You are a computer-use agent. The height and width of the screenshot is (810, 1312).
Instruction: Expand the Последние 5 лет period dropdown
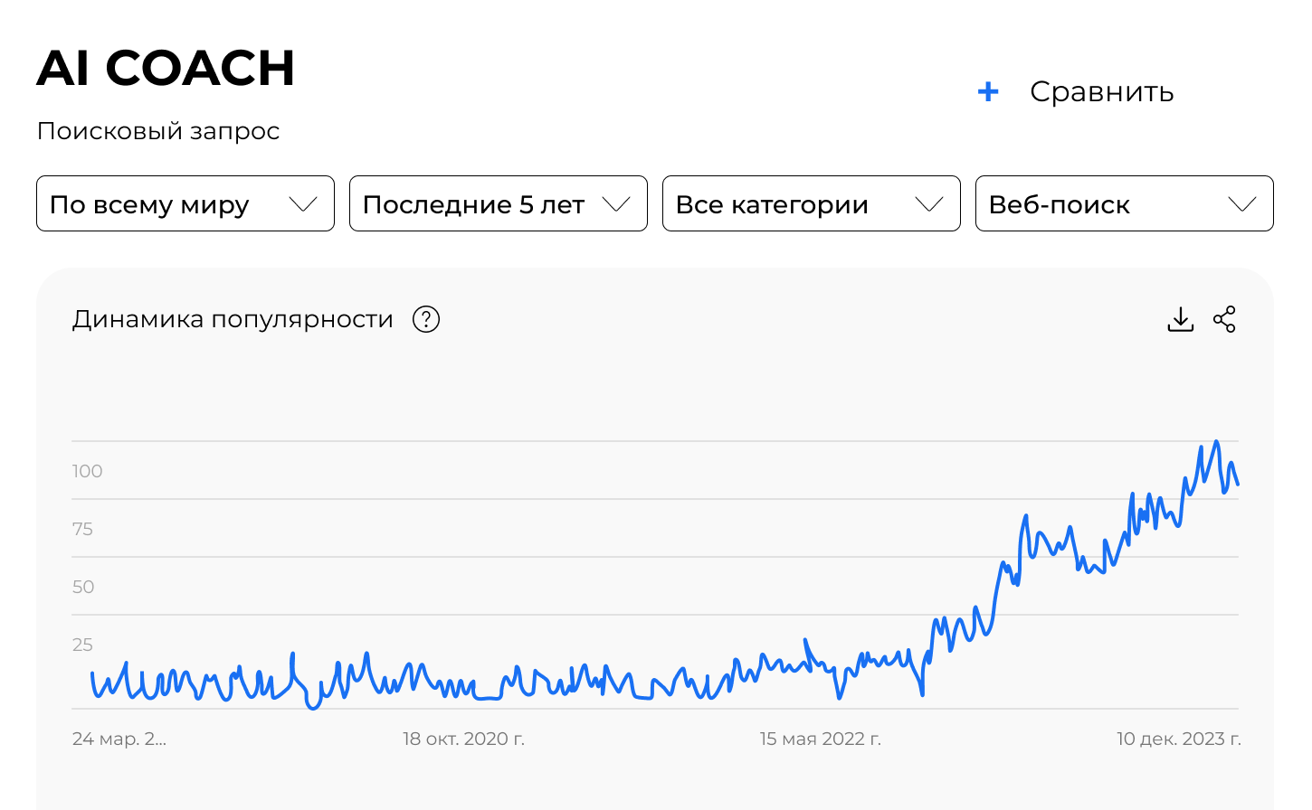[x=498, y=203]
